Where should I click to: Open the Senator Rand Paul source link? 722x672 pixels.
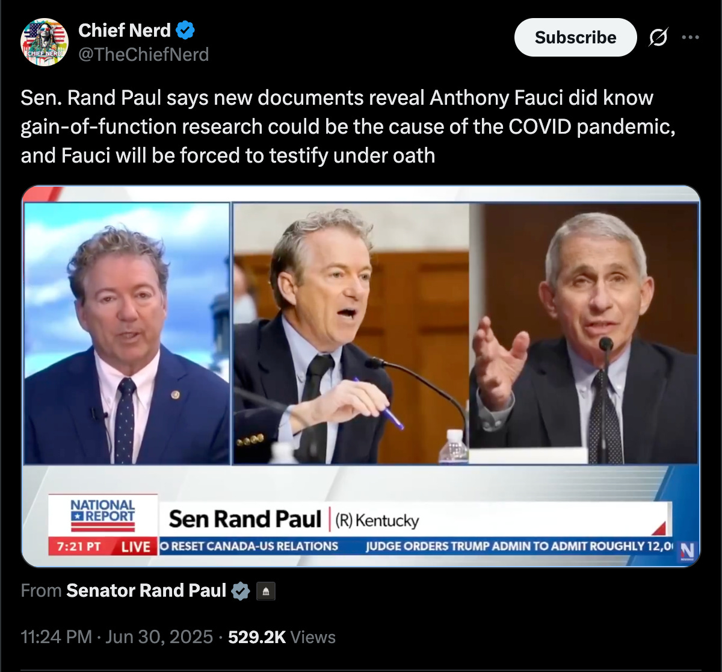click(x=146, y=591)
